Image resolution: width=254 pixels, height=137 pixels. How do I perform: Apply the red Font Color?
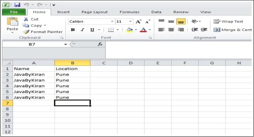143,30
